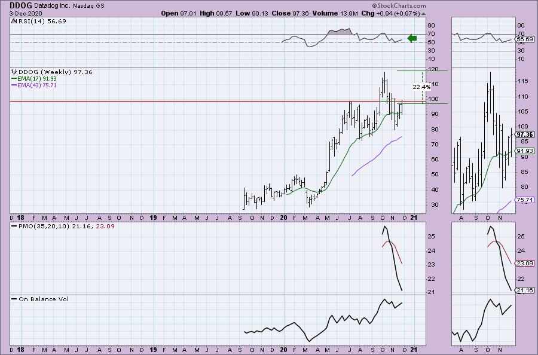The image size is (538, 355).
Task: Click the High 99.57 value
Action: [216, 13]
